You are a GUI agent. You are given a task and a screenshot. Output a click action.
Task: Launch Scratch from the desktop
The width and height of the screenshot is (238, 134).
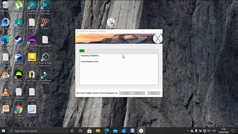6,76
